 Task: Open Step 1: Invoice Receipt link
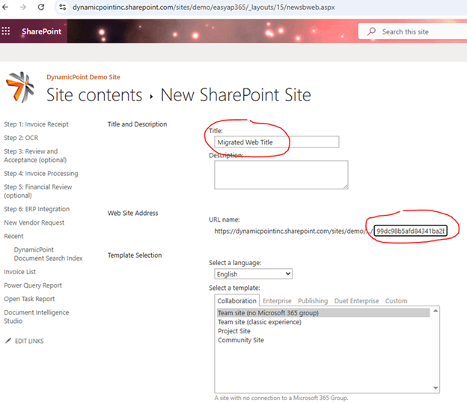pos(36,124)
